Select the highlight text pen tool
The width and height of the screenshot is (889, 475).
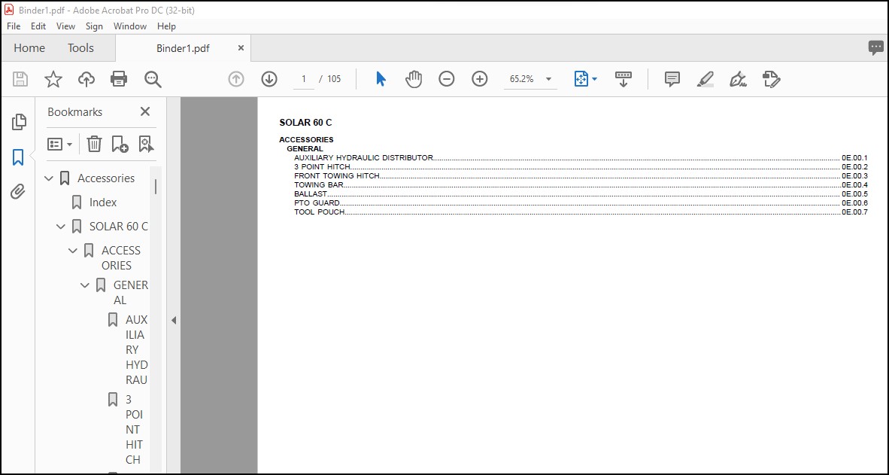705,79
